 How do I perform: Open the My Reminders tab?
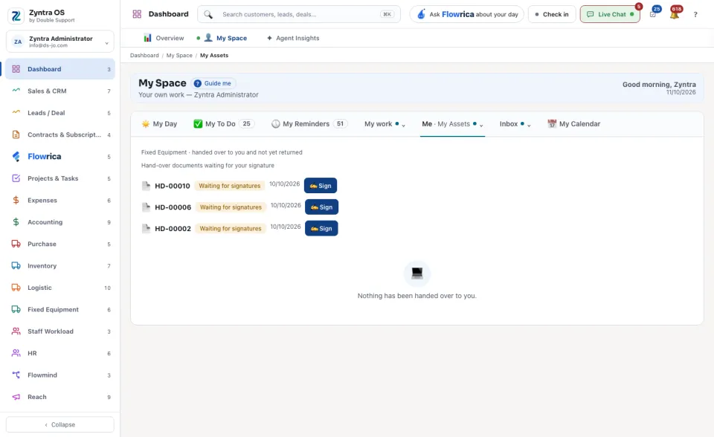click(x=309, y=124)
